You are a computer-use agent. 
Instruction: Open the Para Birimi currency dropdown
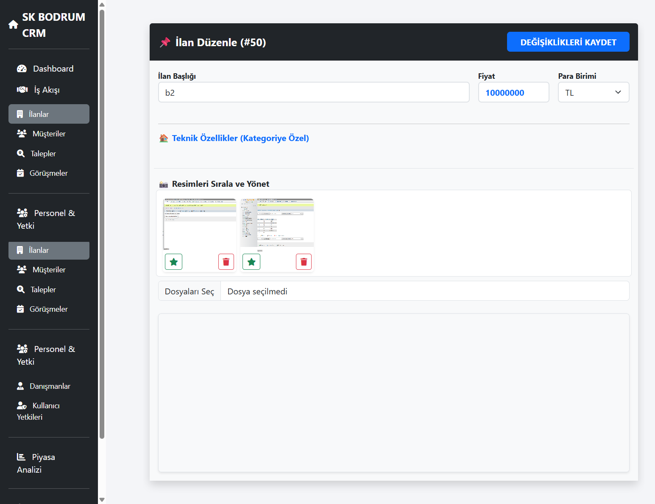click(x=593, y=92)
